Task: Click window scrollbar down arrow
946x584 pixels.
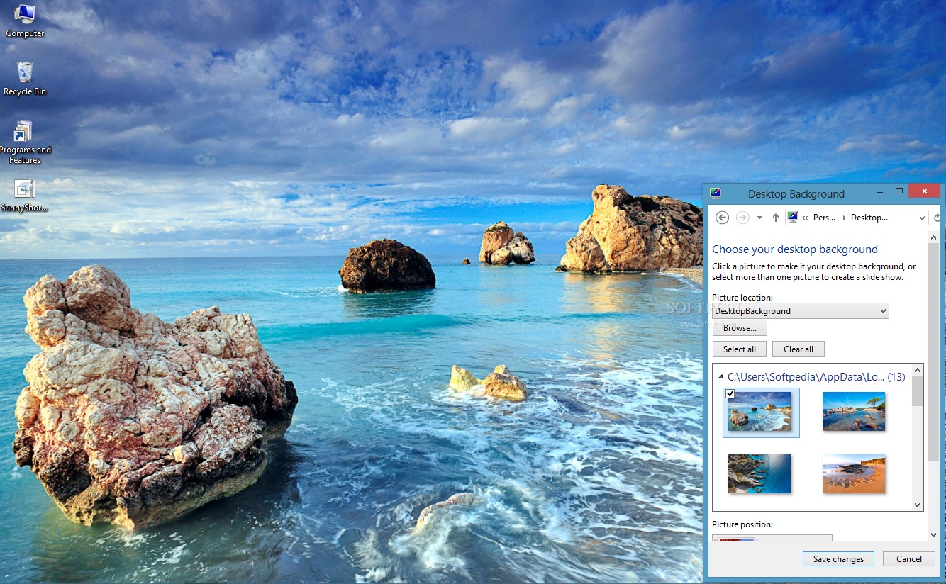Action: click(x=934, y=534)
